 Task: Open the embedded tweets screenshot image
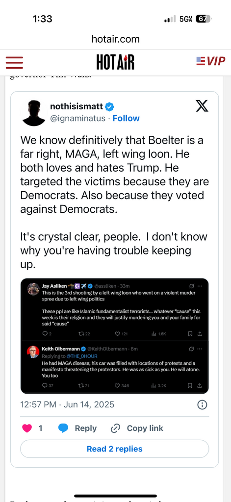(115, 336)
